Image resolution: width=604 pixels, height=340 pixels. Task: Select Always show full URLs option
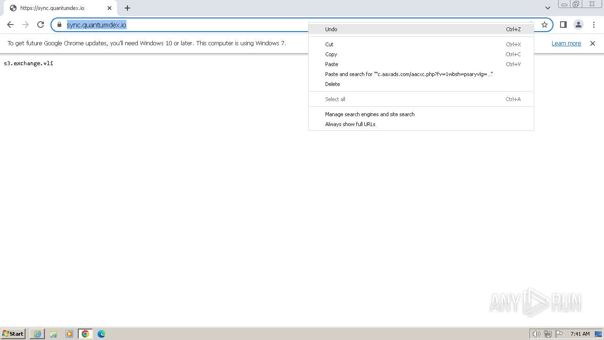(421, 124)
